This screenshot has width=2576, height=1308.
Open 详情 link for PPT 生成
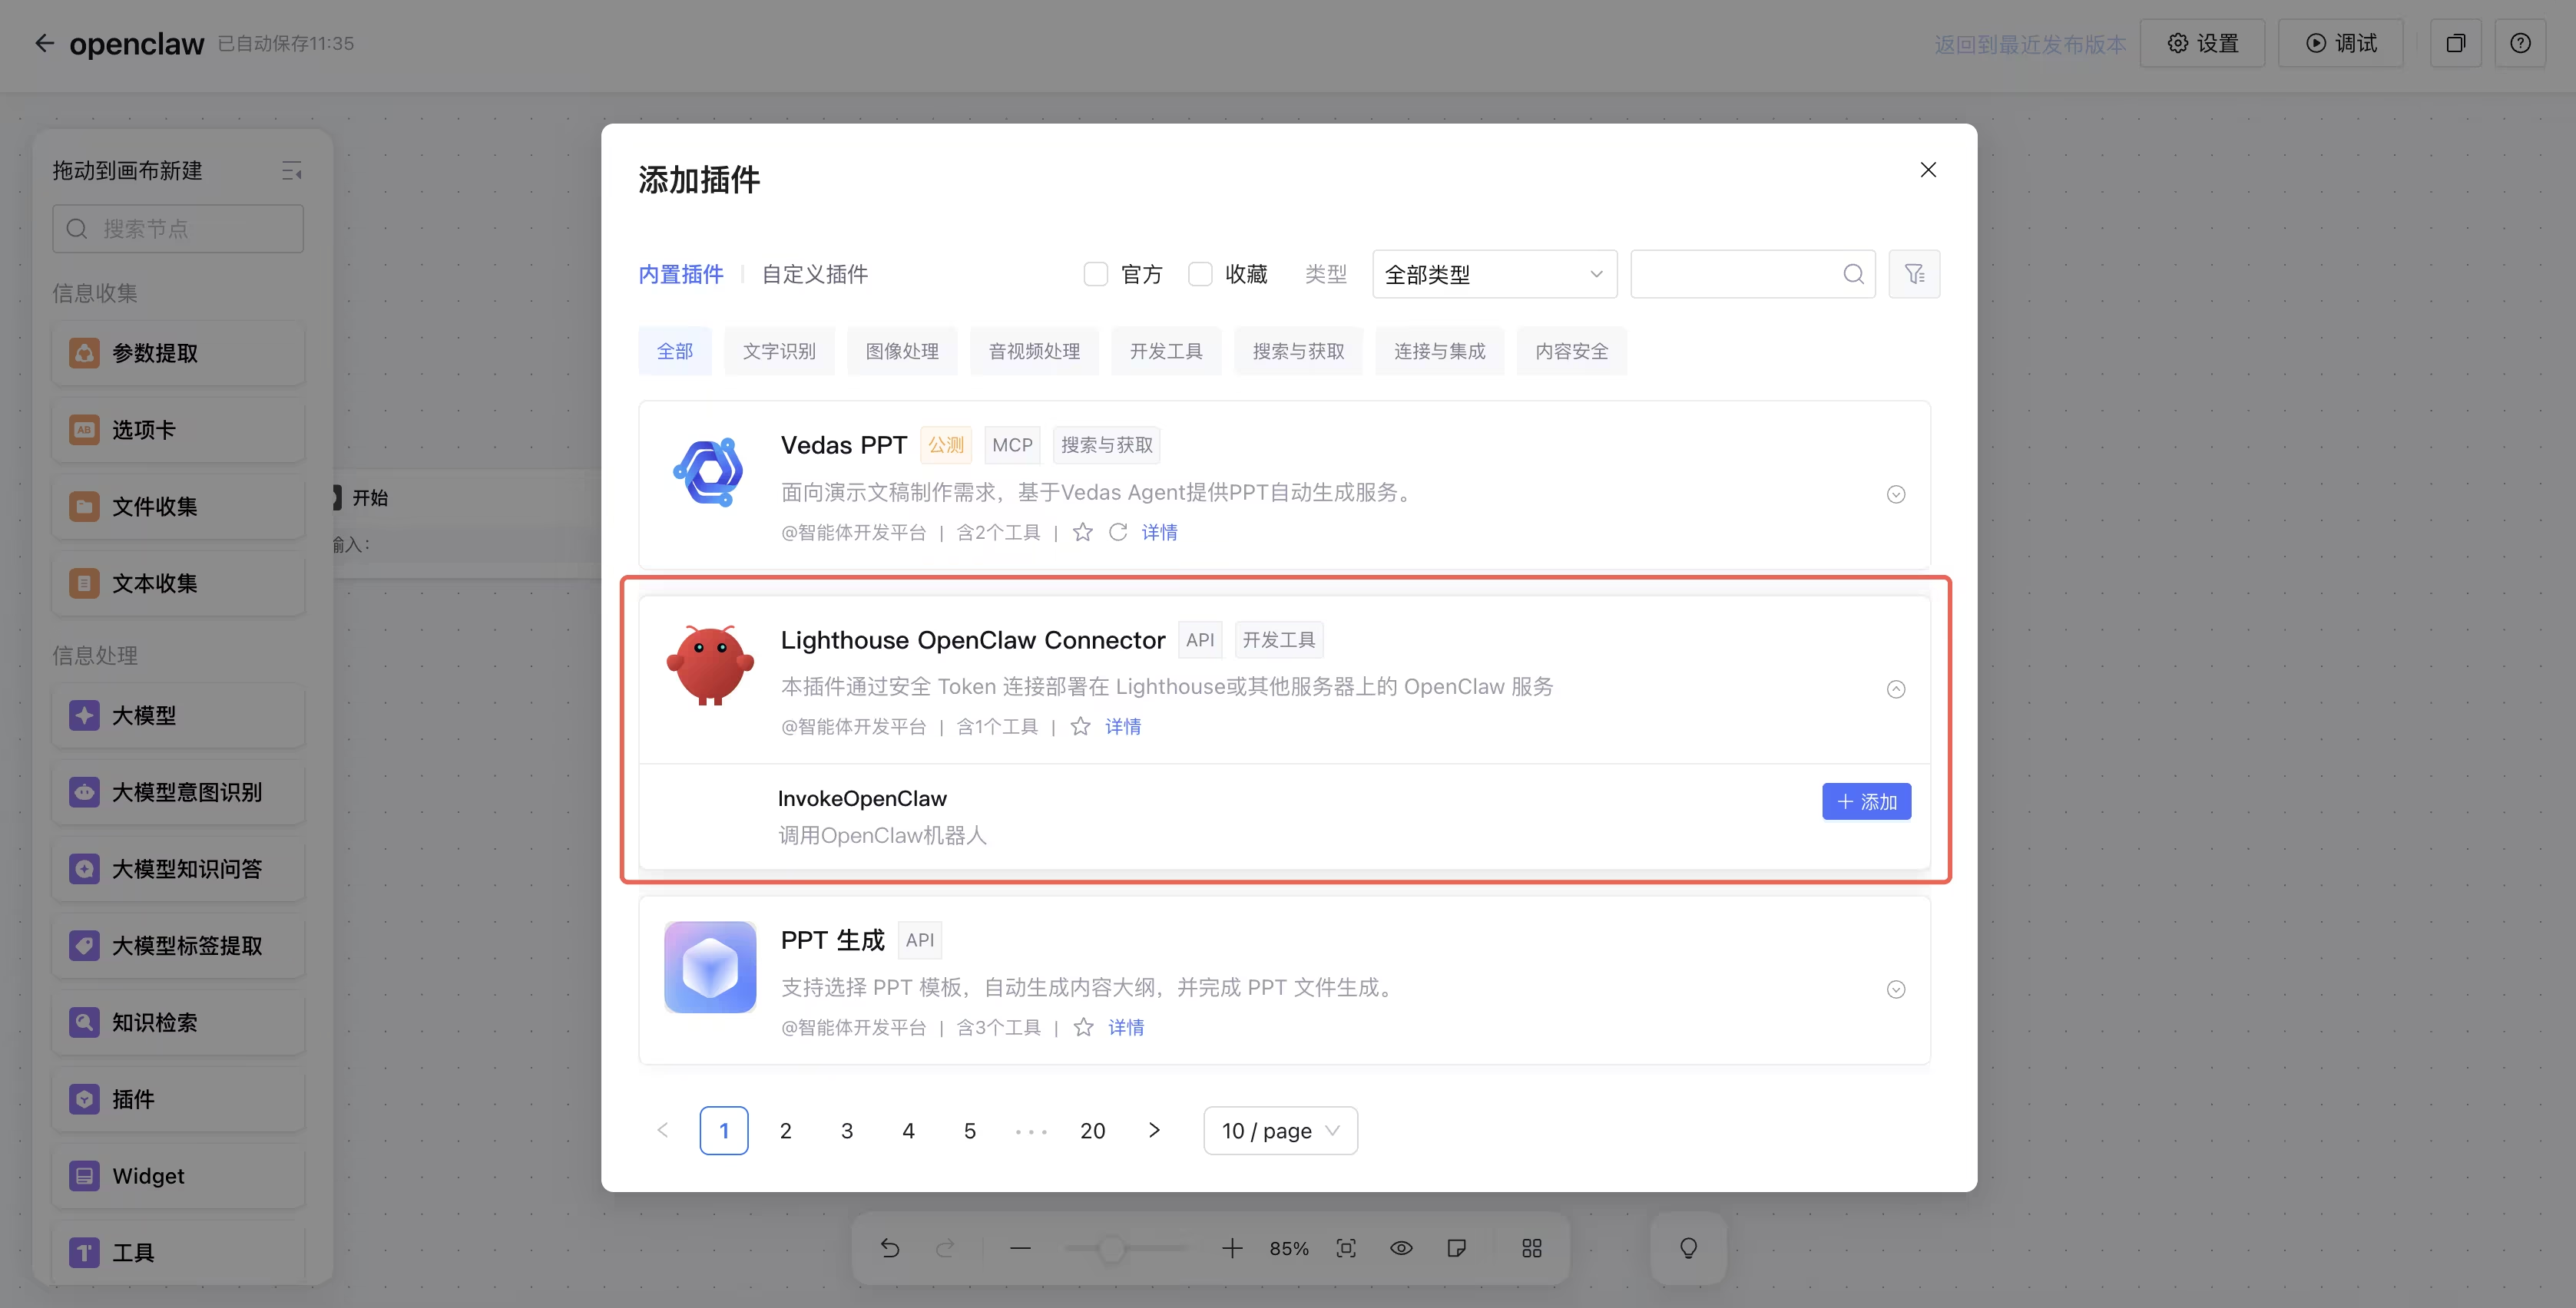tap(1126, 1027)
